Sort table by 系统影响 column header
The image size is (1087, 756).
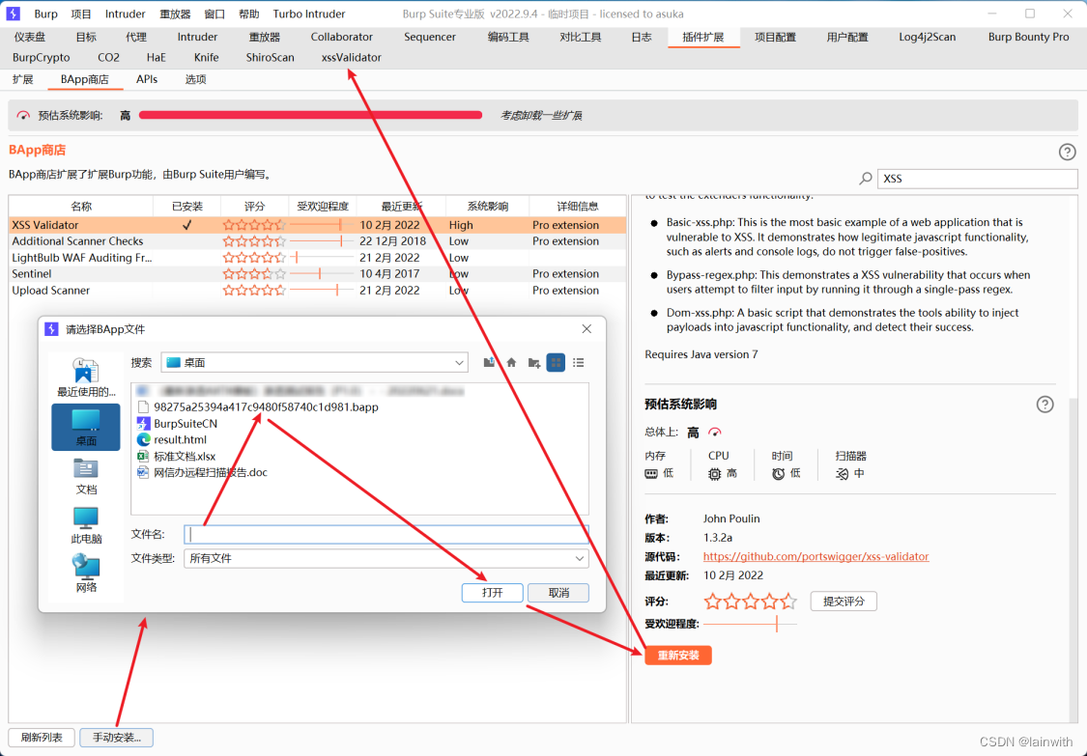tap(487, 207)
